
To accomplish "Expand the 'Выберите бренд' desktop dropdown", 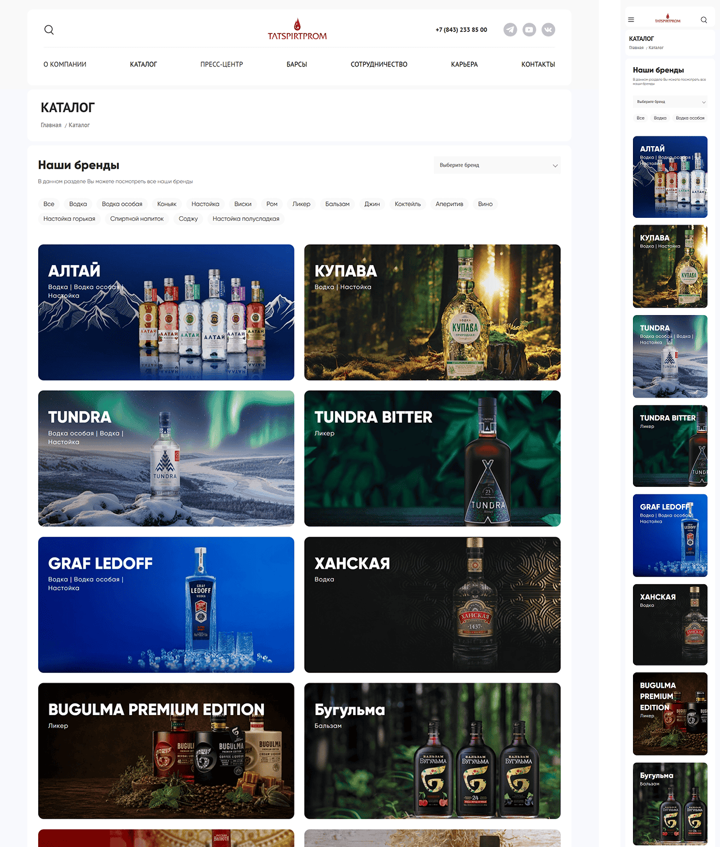I will [x=497, y=165].
